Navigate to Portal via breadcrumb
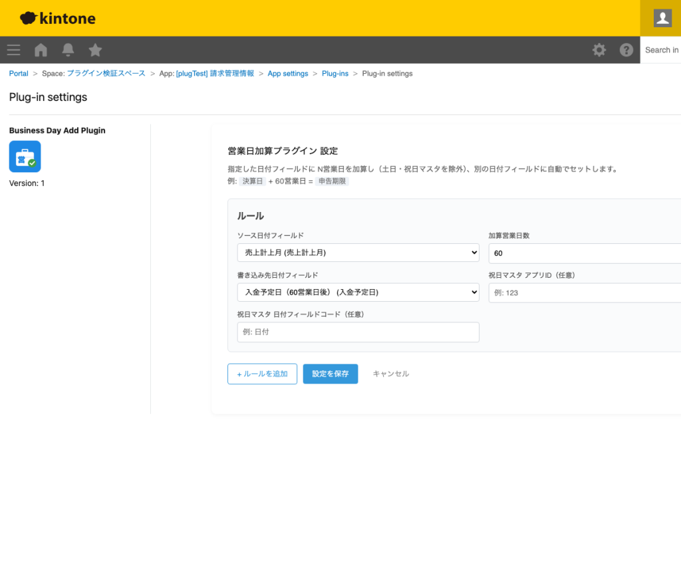Viewport: 681px width, 567px height. [18, 73]
